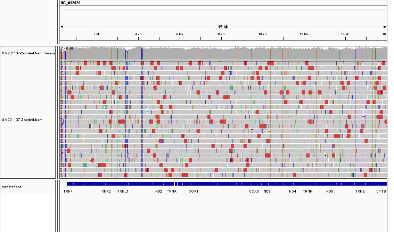This screenshot has width=394, height=232.
Task: Click the data range label showing 0 - 17,168
Action: (66, 49)
